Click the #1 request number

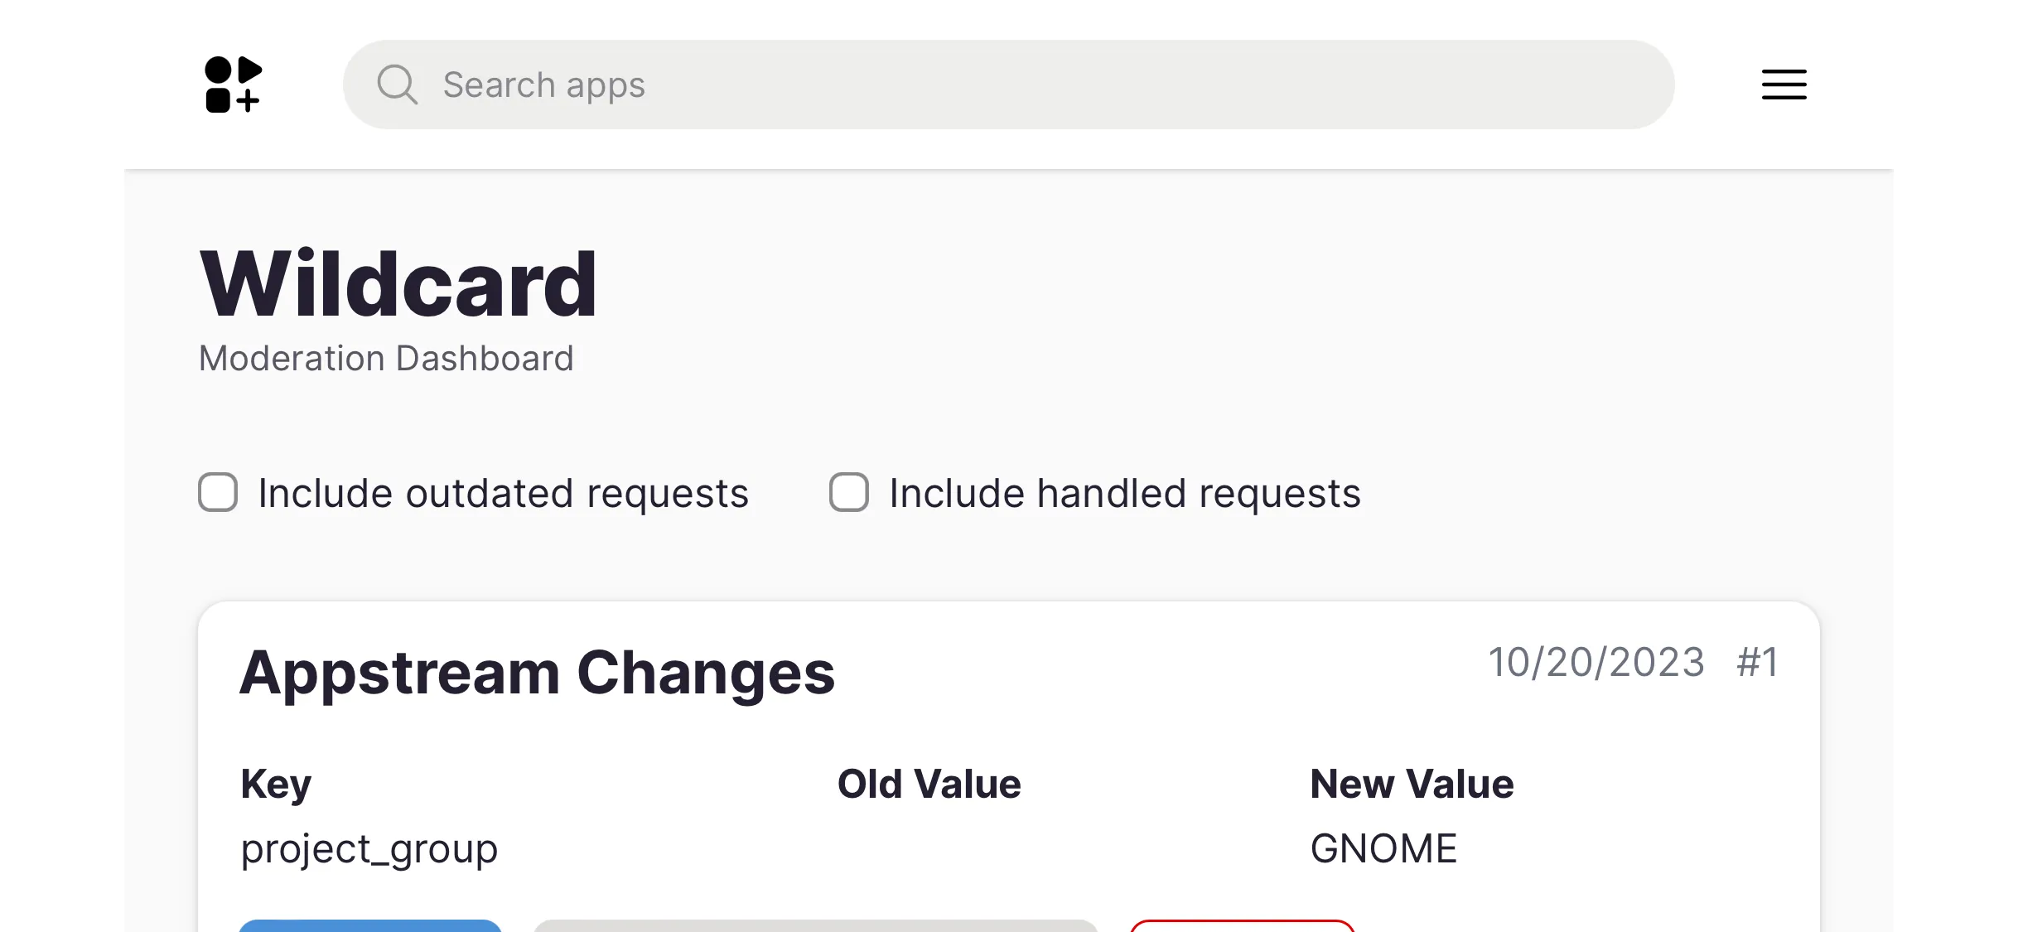(1757, 663)
